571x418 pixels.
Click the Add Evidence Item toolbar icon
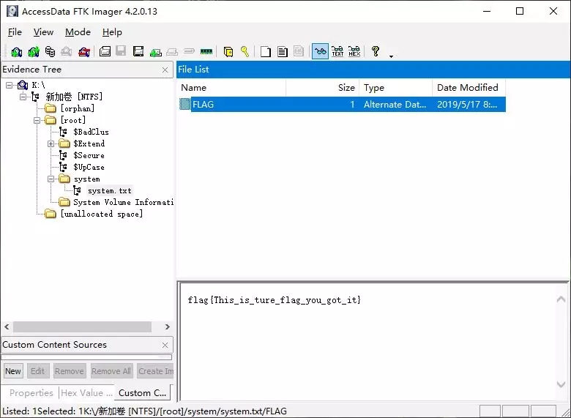[16, 52]
